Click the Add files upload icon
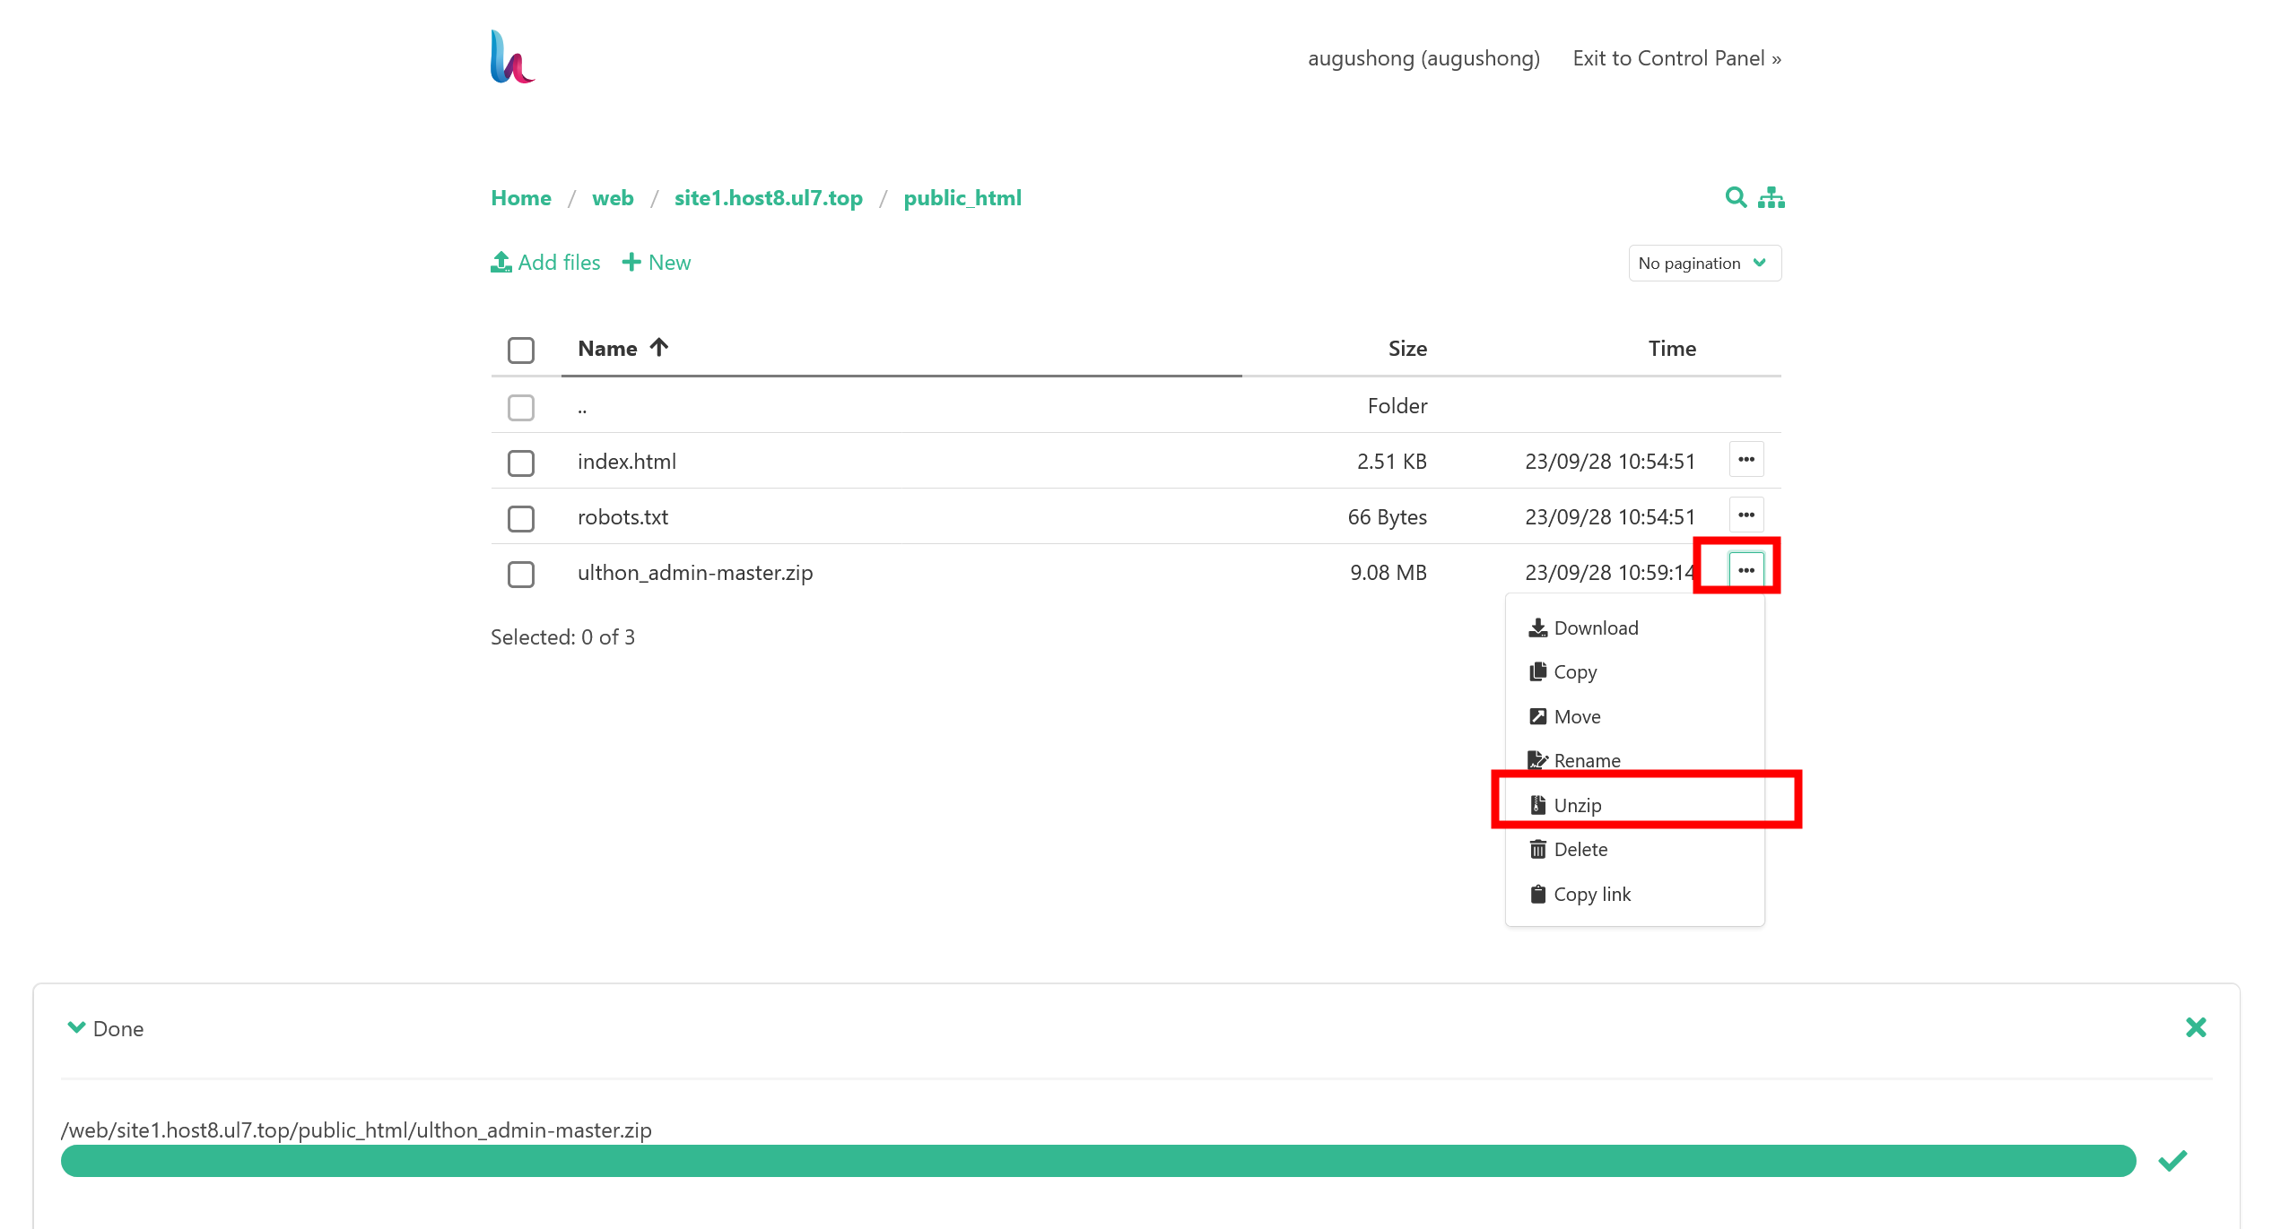 [x=501, y=262]
